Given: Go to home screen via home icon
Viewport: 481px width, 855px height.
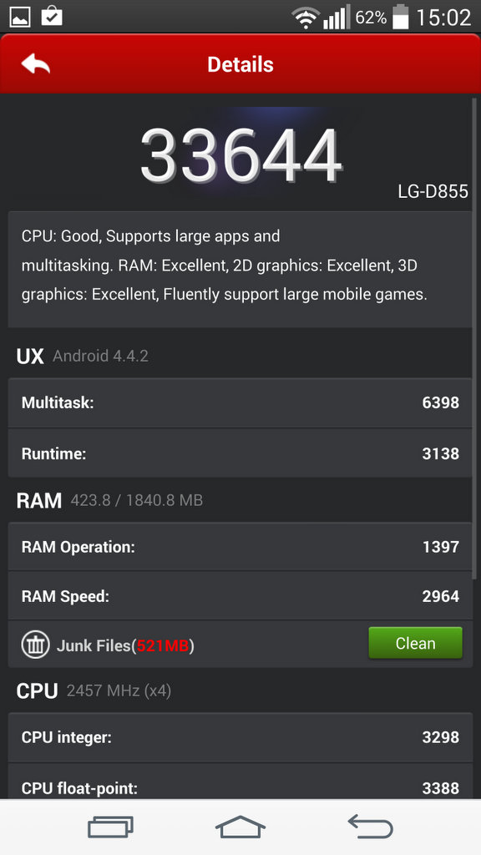Looking at the screenshot, I should tap(240, 827).
